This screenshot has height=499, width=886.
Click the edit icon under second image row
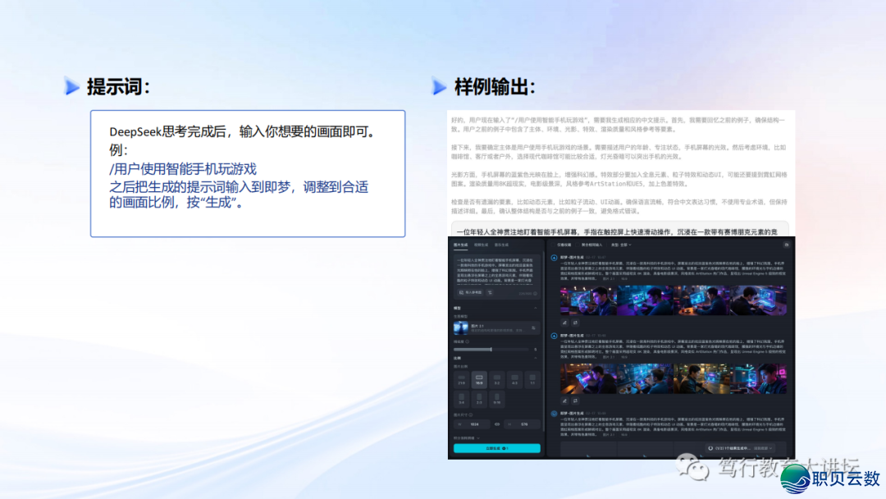[565, 401]
